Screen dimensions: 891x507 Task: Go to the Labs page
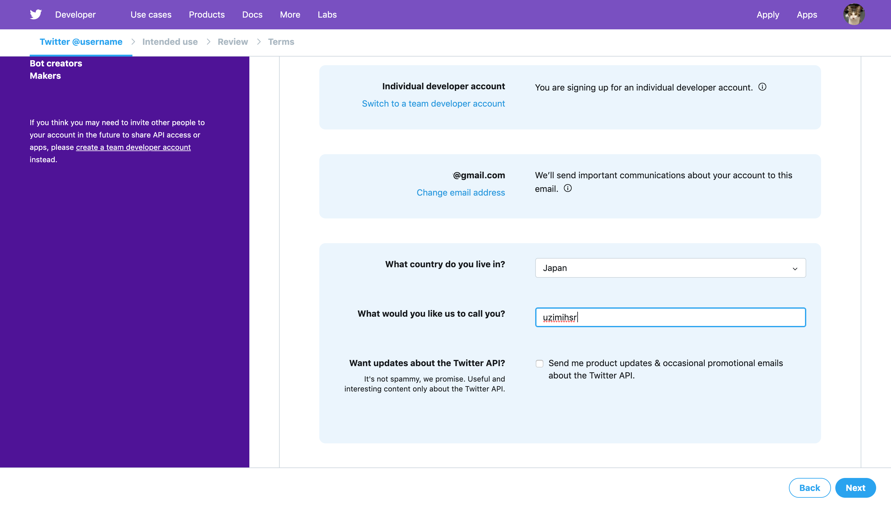pos(327,15)
